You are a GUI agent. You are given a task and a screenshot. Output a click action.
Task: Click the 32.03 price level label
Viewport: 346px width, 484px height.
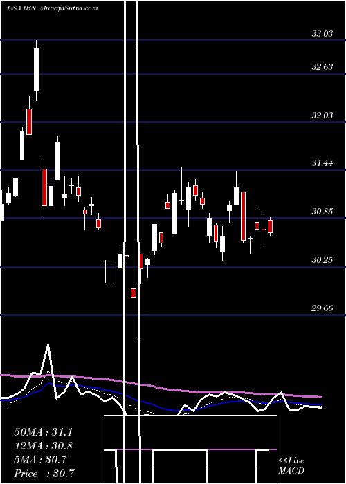click(322, 115)
